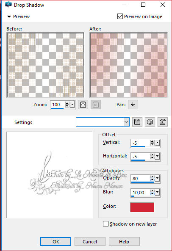
Task: Enable Shadow on new layer checkbox
Action: (x=105, y=223)
